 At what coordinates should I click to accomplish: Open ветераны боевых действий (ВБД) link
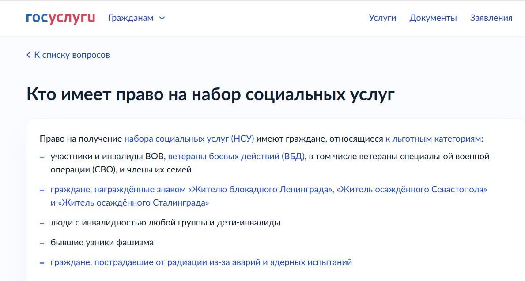tap(236, 156)
